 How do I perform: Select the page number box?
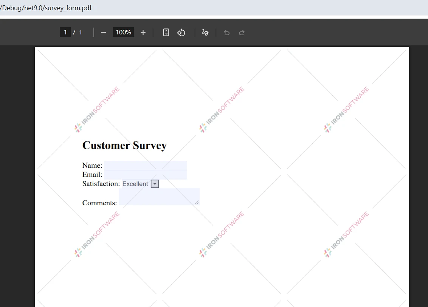coord(65,32)
